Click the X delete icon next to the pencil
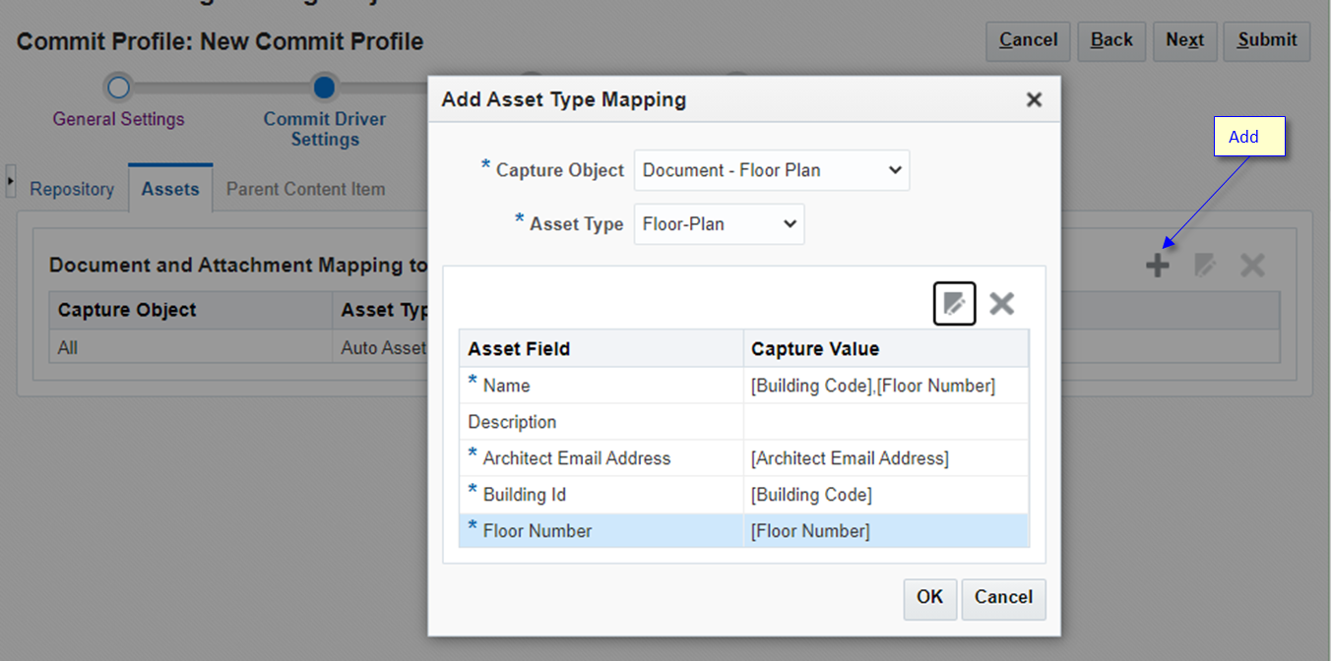Image resolution: width=1331 pixels, height=661 pixels. point(1001,304)
